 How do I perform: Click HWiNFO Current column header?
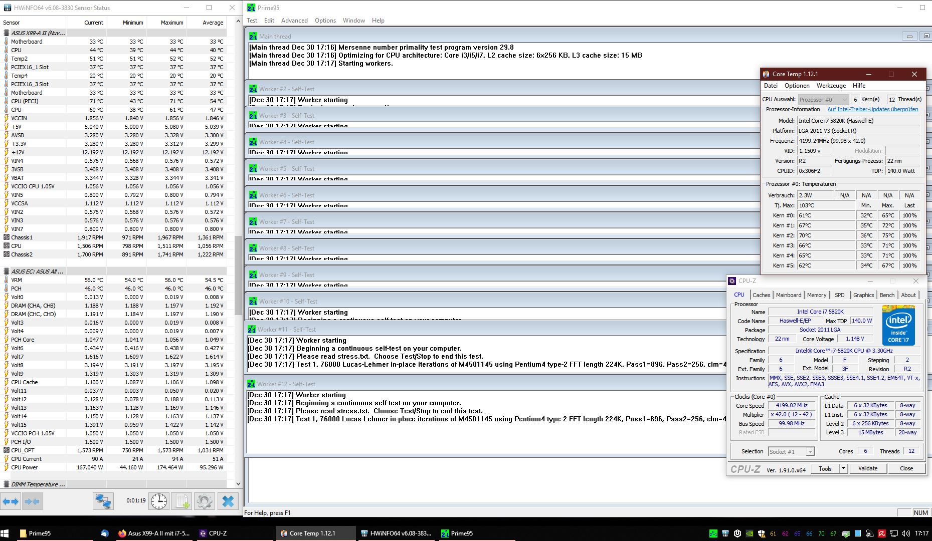pyautogui.click(x=86, y=23)
